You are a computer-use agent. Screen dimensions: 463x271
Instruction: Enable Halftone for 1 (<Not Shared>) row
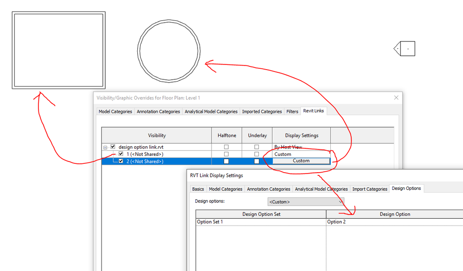[226, 154]
